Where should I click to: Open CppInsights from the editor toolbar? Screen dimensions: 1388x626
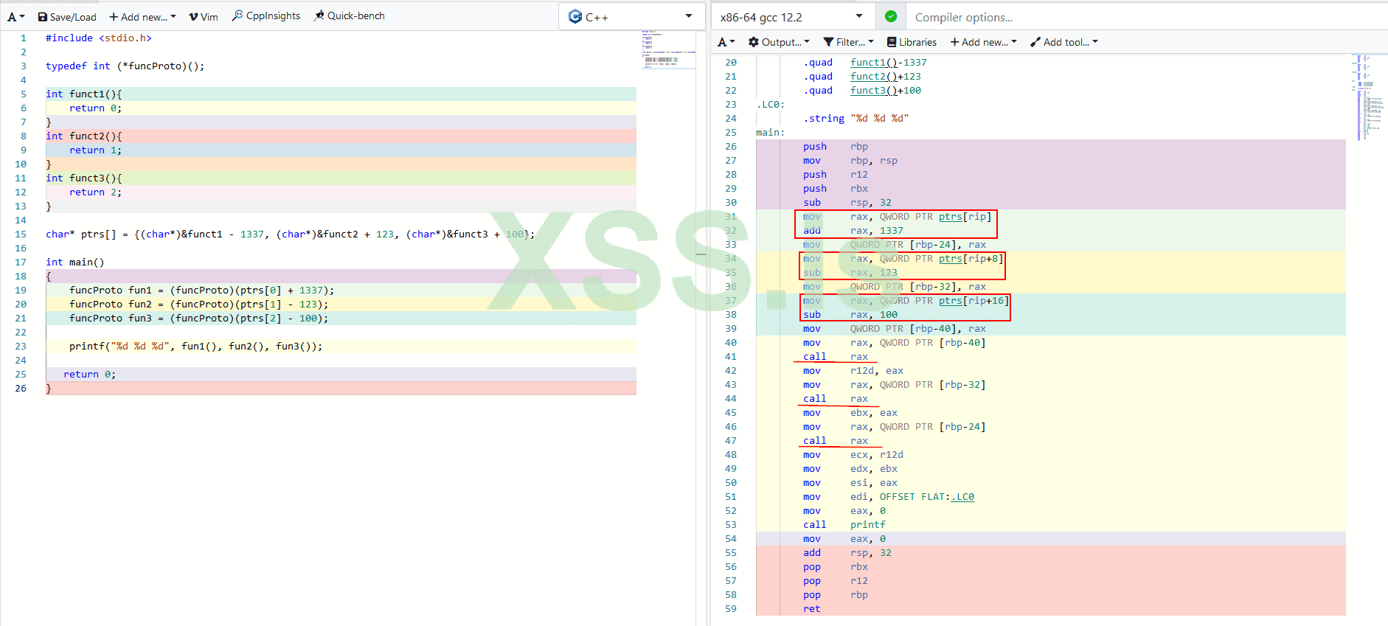pos(266,16)
